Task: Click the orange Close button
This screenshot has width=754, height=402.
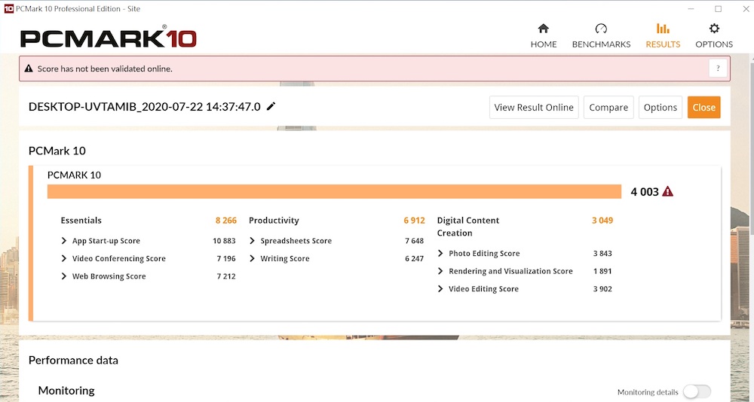Action: point(703,108)
